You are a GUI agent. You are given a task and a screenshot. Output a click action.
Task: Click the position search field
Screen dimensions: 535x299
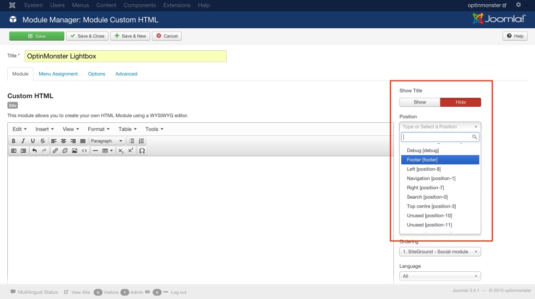click(x=440, y=137)
